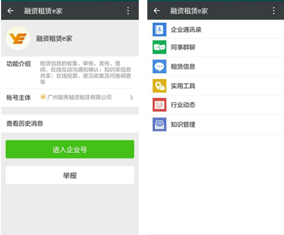The width and height of the screenshot is (284, 235).
Task: Go back with left screen arrow
Action: pos(10,11)
